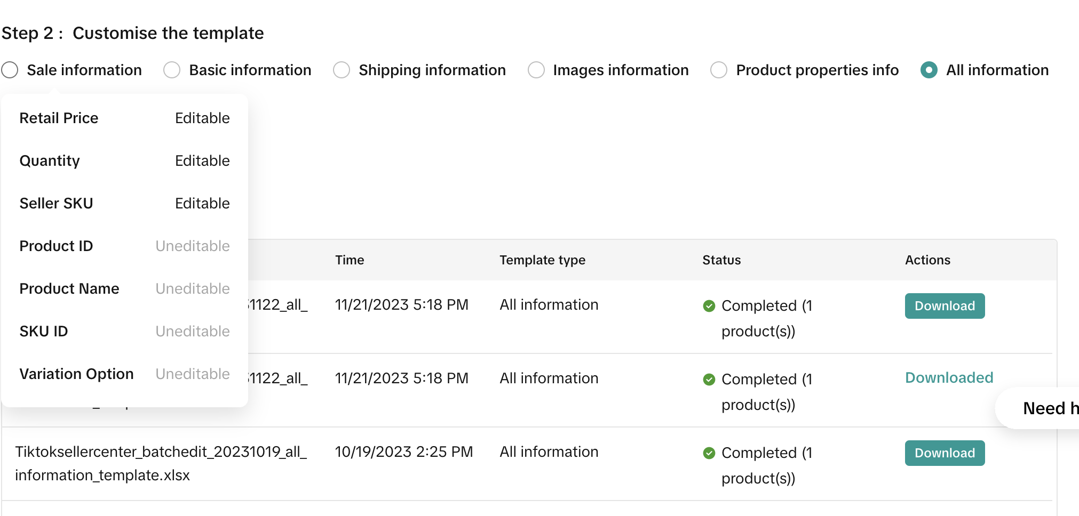Viewport: 1079px width, 516px height.
Task: Click the Template type column header
Action: [542, 260]
